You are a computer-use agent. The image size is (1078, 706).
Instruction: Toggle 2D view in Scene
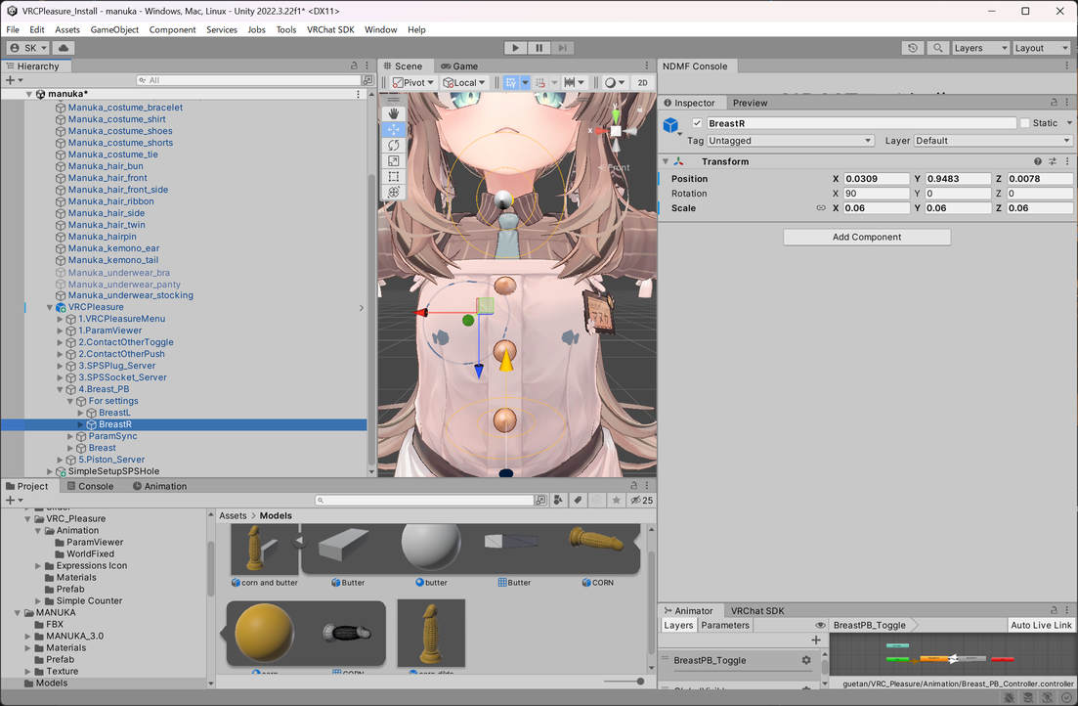[642, 82]
